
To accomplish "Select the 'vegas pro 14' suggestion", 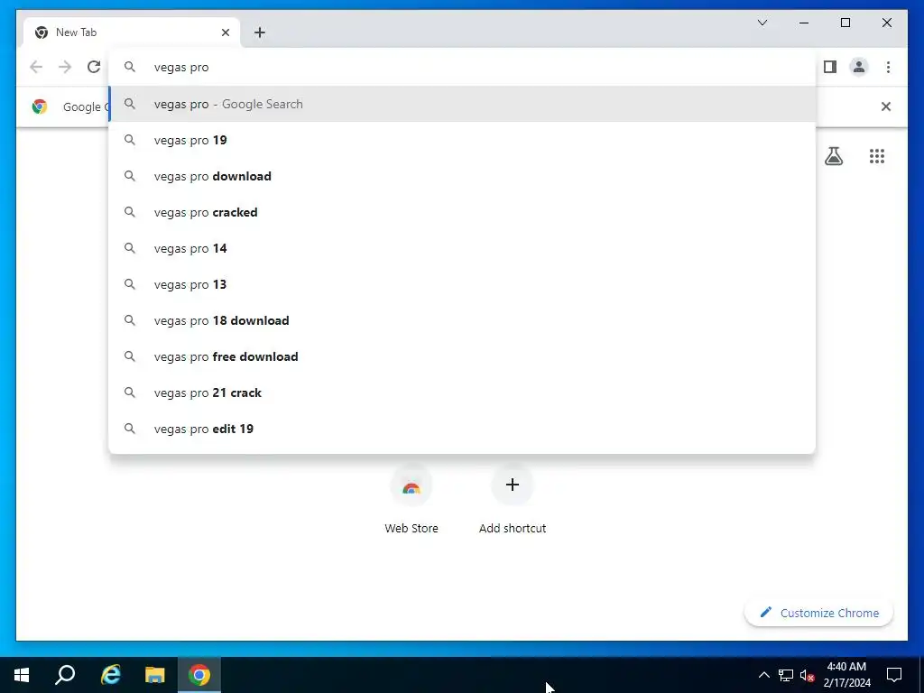I will tap(462, 249).
